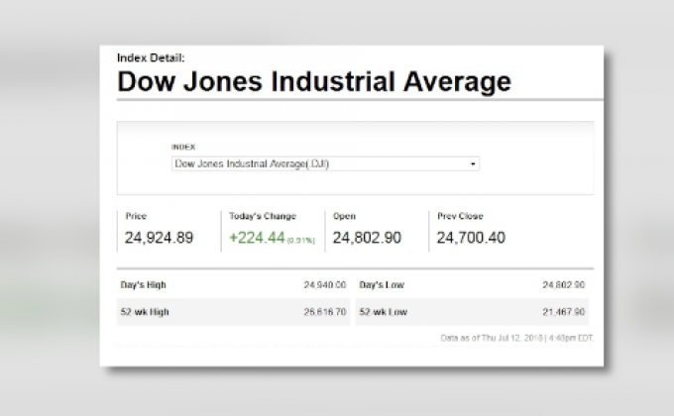Viewport: 674px width, 416px height.
Task: Click the 52-wk High row label
Action: point(146,312)
